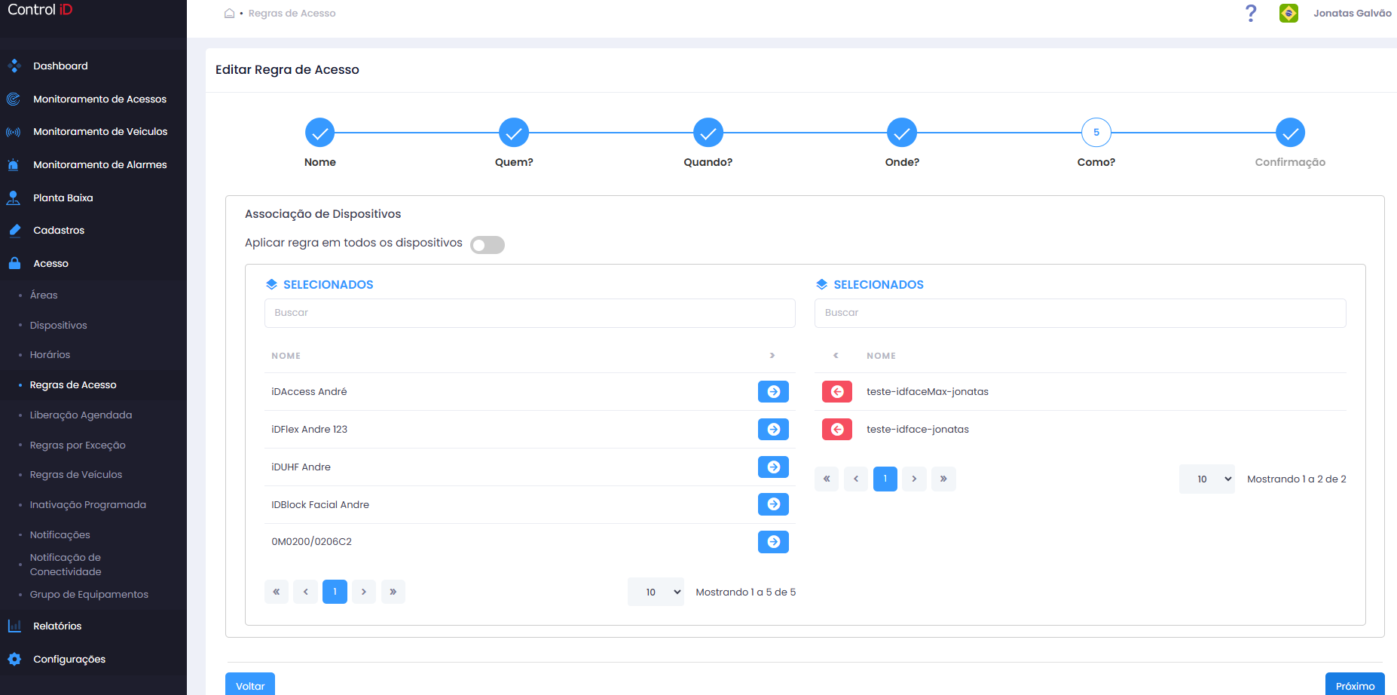
Task: Remove teste-idface-jonatas with red arrow
Action: click(x=837, y=429)
